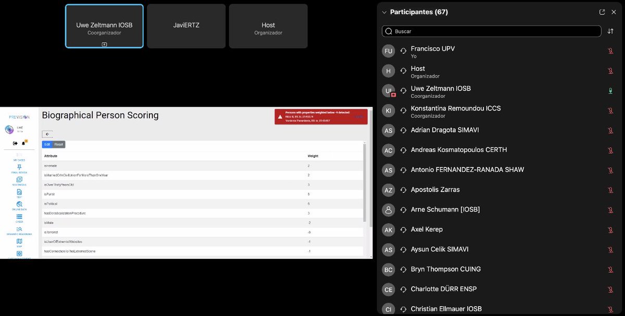Screen dimensions: 625x316
Task: Click Arne Schumann's generic person avatar
Action: click(x=388, y=210)
